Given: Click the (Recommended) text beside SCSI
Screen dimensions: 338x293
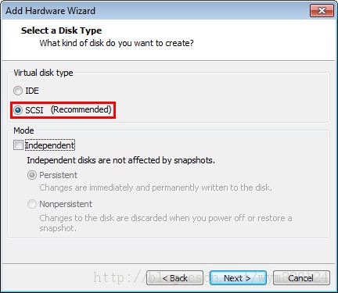Looking at the screenshot, I should click(81, 109).
